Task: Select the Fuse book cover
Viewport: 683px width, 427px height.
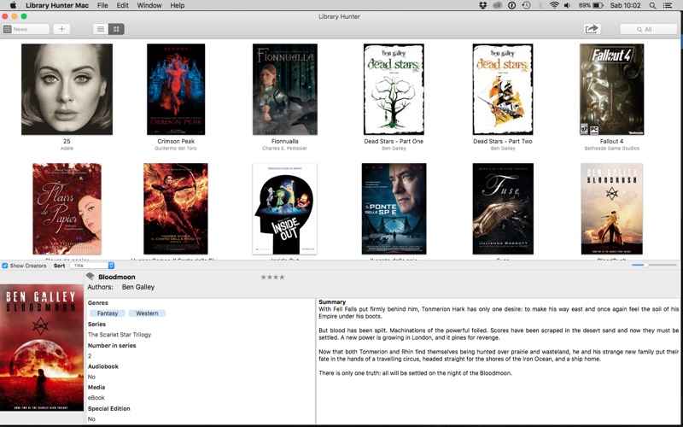Action: [x=503, y=208]
